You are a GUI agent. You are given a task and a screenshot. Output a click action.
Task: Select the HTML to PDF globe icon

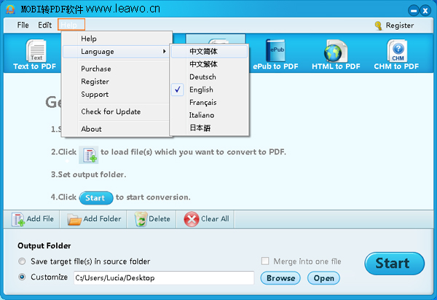[336, 51]
